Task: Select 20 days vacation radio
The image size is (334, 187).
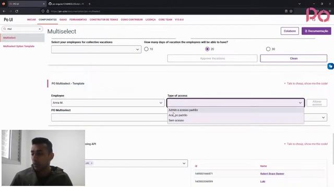Action: pyautogui.click(x=207, y=49)
